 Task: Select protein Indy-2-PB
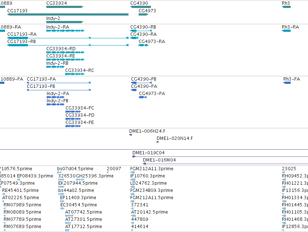(55, 104)
